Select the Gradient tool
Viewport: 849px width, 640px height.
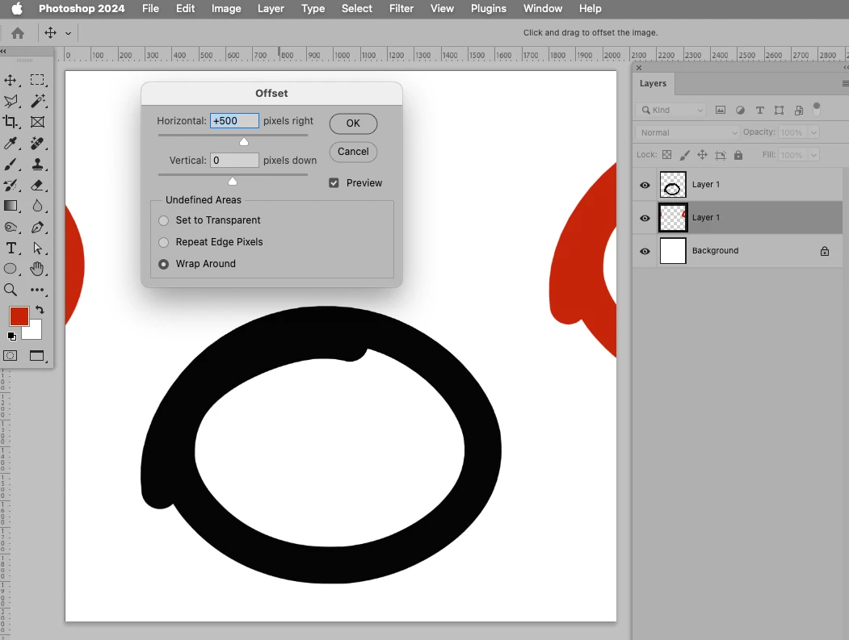click(11, 206)
